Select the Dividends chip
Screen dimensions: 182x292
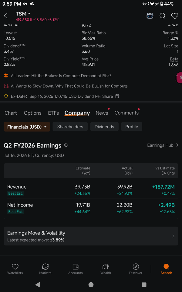(x=104, y=127)
